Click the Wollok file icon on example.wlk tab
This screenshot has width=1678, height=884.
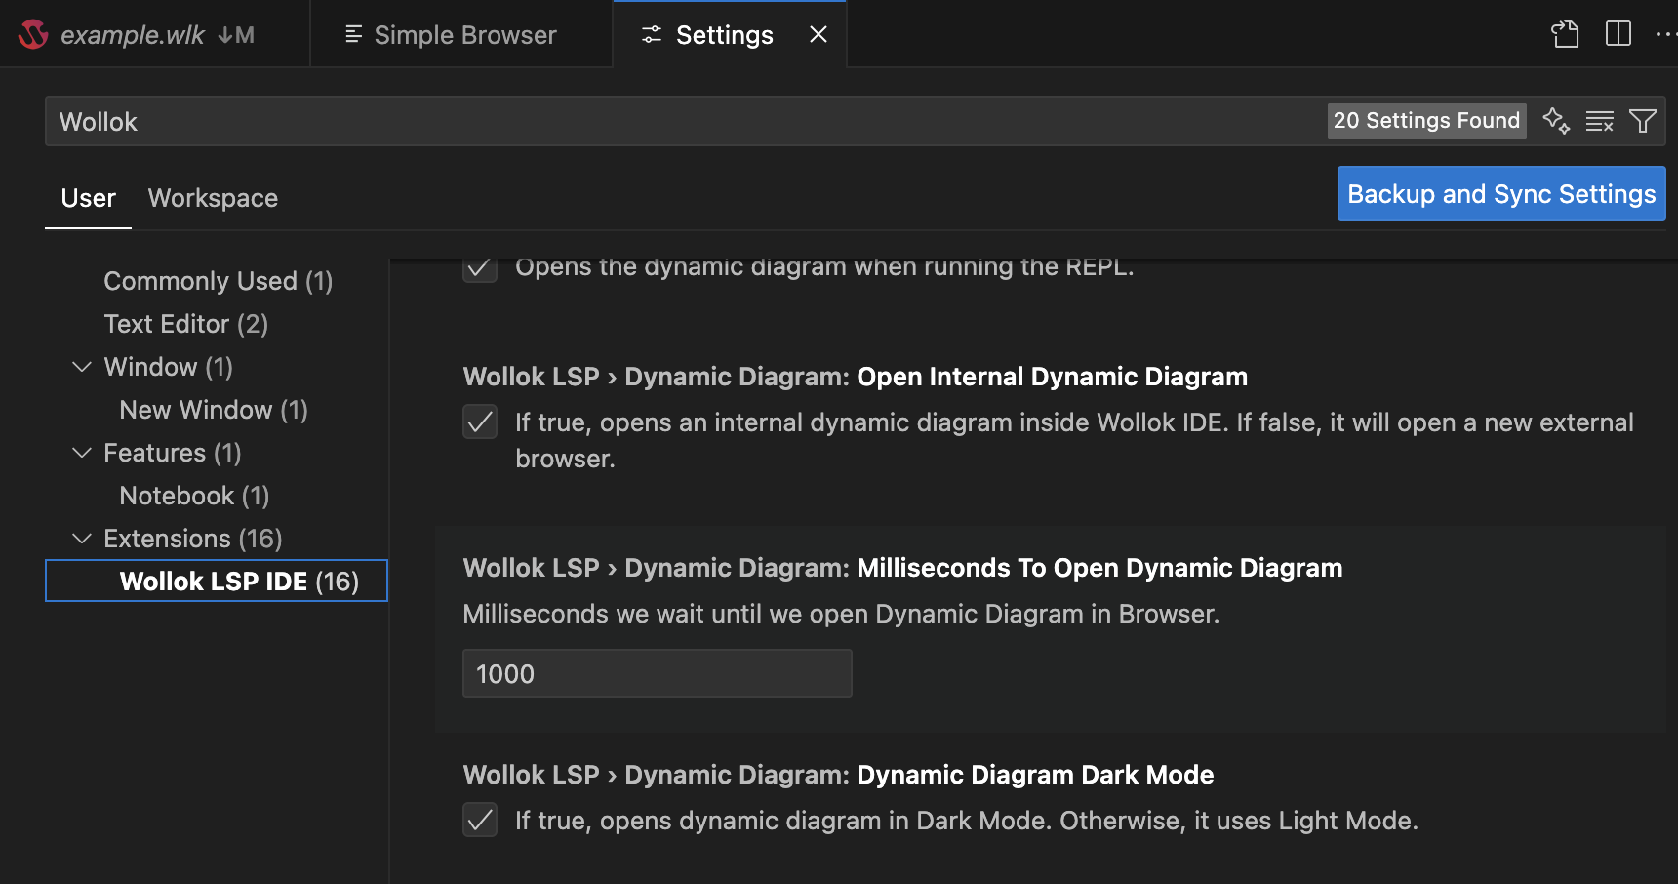tap(33, 35)
